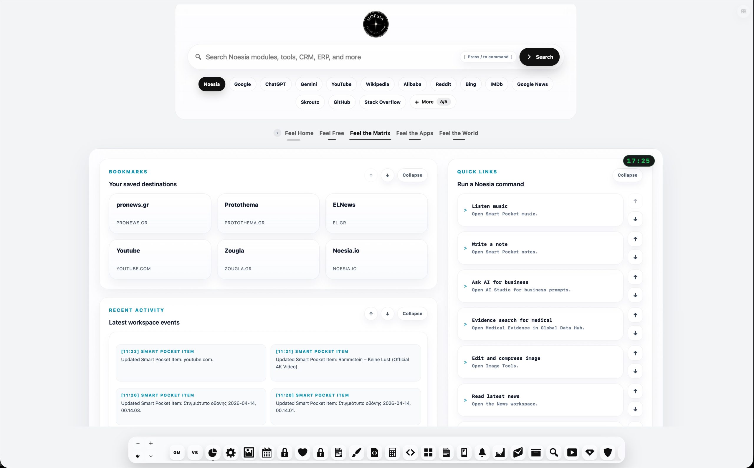
Task: Open the calendar dock icon
Action: pyautogui.click(x=267, y=452)
